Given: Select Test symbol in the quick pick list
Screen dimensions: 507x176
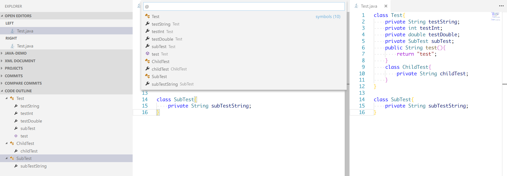Looking at the screenshot, I should [244, 16].
